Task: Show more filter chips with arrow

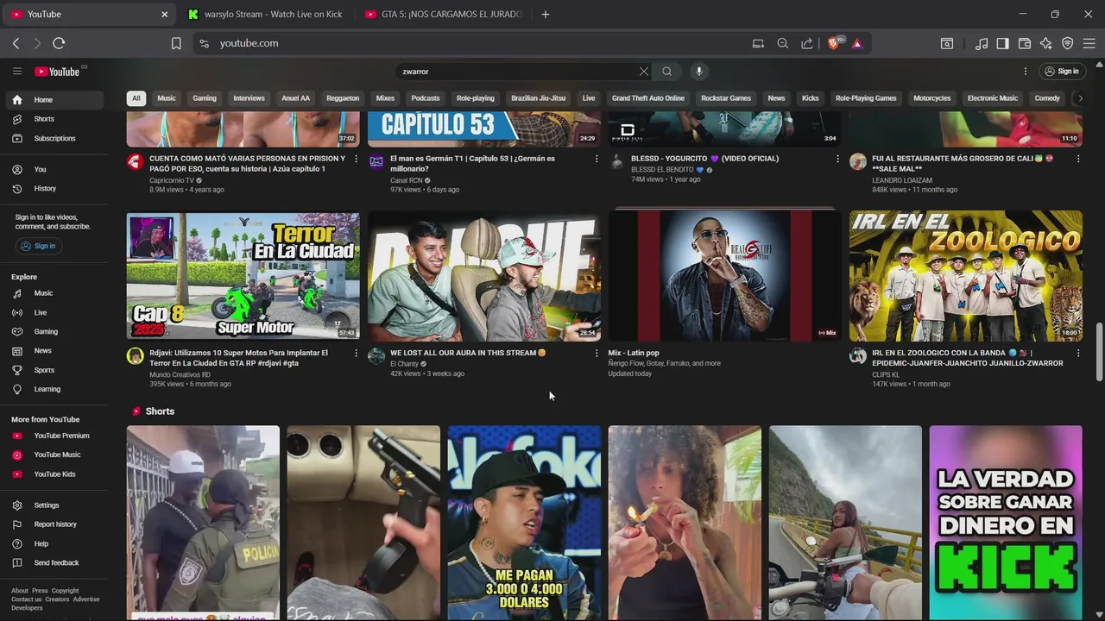Action: click(x=1079, y=98)
